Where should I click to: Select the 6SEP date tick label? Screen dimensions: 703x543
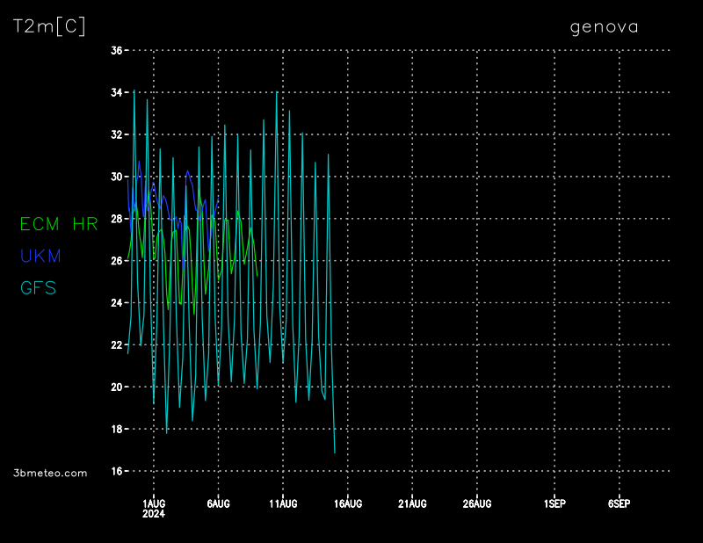pyautogui.click(x=619, y=503)
